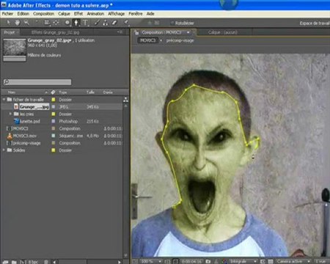Click the Grunge jpg file icon
The height and width of the screenshot is (264, 330).
pyautogui.click(x=16, y=106)
